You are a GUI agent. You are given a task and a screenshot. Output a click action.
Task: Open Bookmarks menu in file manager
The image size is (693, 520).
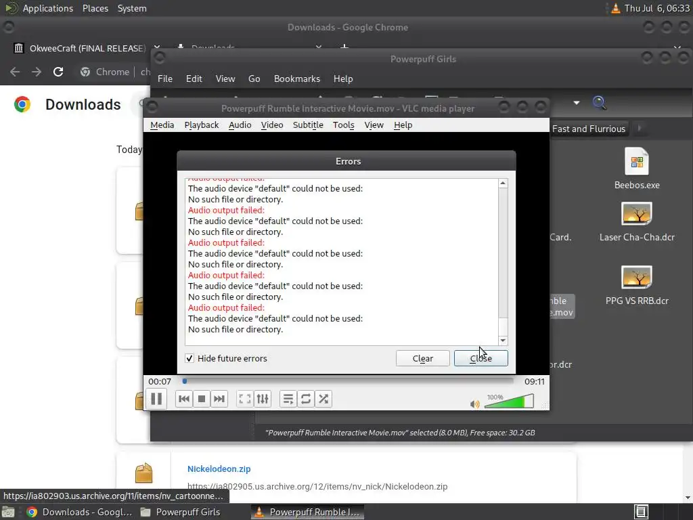pyautogui.click(x=297, y=79)
